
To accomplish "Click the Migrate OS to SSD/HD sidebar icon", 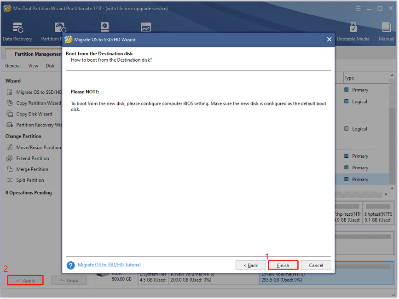I will click(x=9, y=92).
